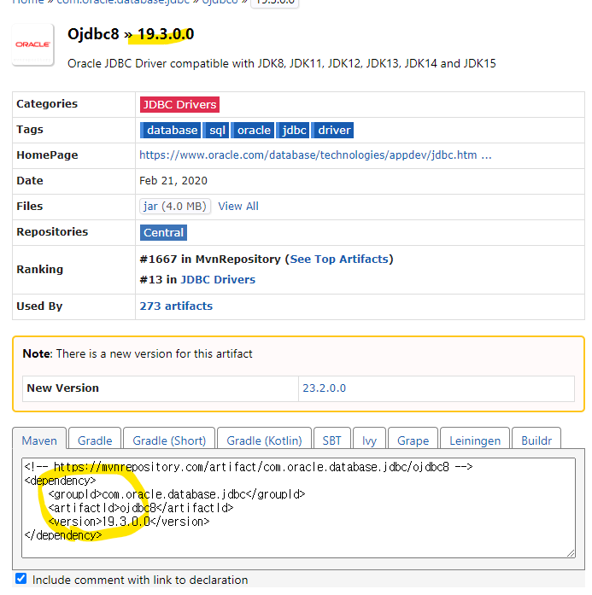The height and width of the screenshot is (595, 592).
Task: Grab the text area resize handle
Action: [x=571, y=553]
